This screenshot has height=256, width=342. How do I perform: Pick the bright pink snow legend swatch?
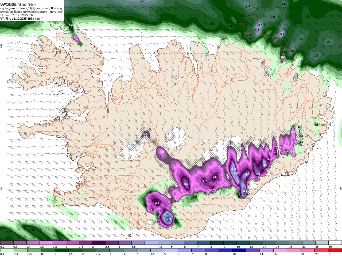[46, 243]
